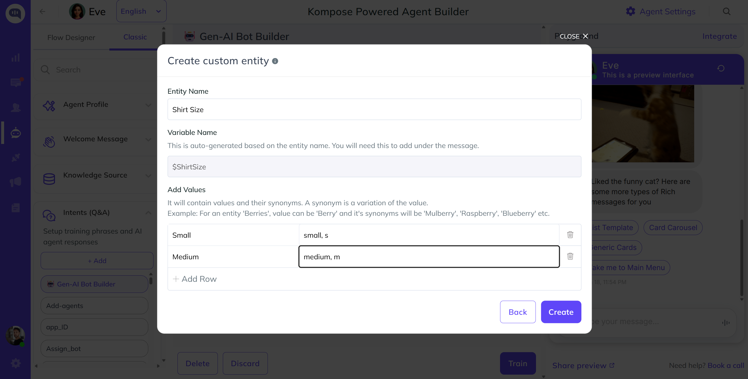Open the integrations plug sidebar icon

[15, 158]
